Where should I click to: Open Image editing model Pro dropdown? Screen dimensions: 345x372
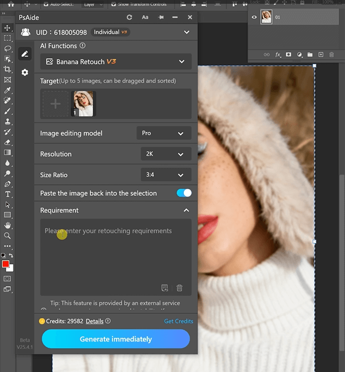164,133
